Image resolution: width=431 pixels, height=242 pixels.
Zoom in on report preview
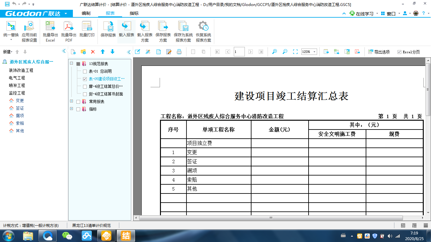[x=275, y=52]
